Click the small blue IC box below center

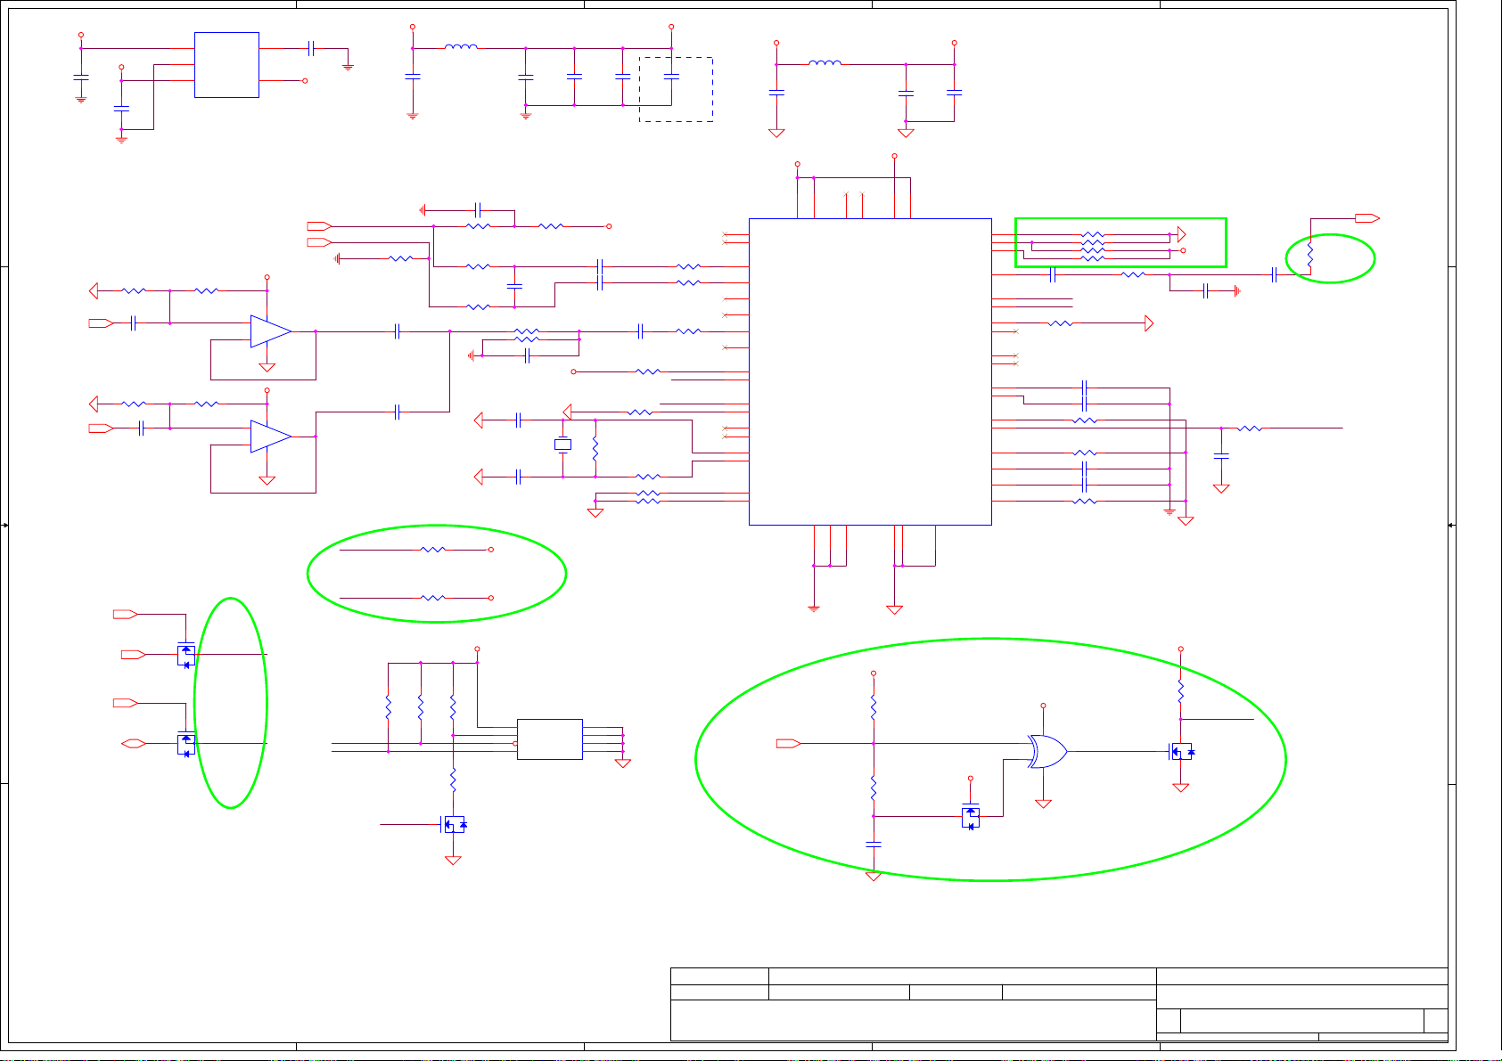550,739
